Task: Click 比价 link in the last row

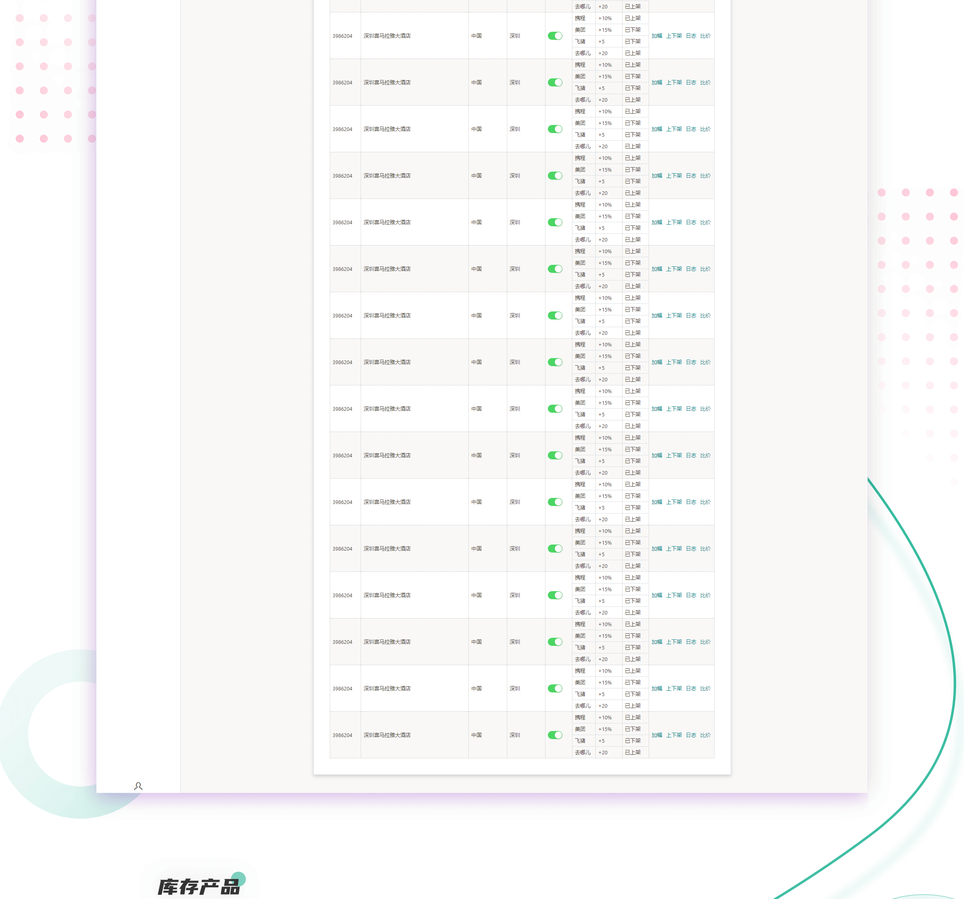Action: pyautogui.click(x=705, y=735)
